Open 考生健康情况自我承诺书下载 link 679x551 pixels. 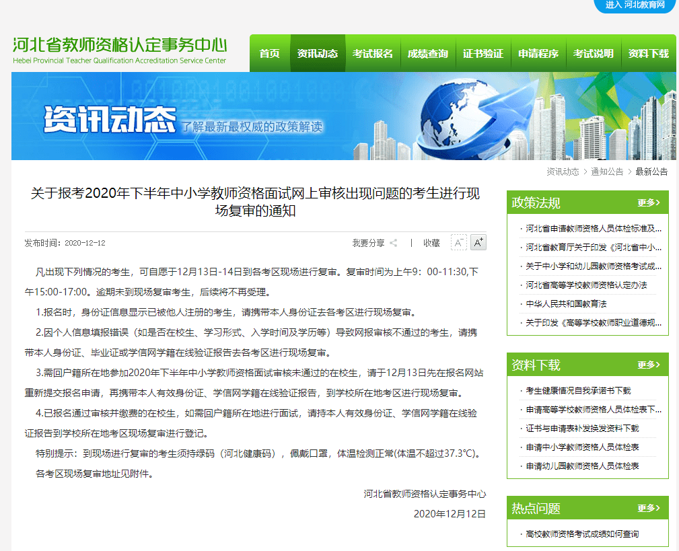pyautogui.click(x=578, y=391)
